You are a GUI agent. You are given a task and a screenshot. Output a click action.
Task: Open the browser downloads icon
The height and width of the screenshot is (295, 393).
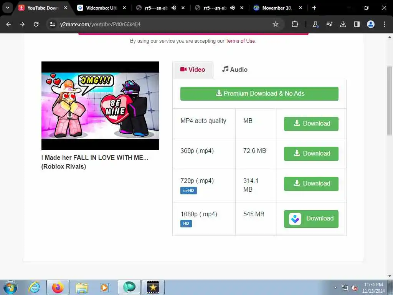click(343, 24)
